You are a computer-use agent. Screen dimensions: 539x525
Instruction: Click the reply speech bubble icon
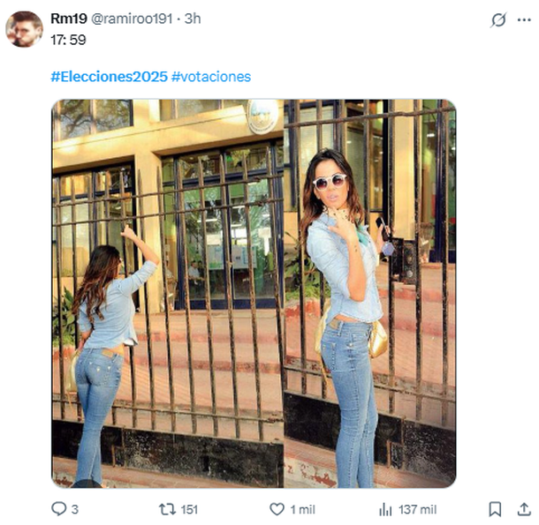[x=59, y=509]
